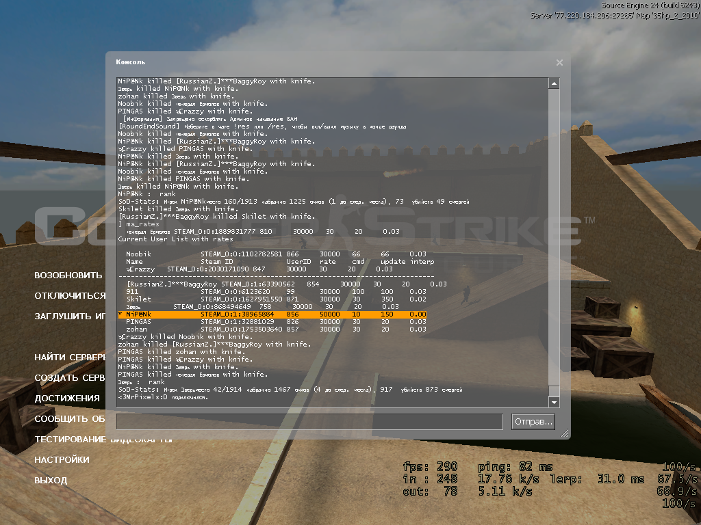
Task: Click the 'ping: 82 ms' net graph readout
Action: click(515, 467)
